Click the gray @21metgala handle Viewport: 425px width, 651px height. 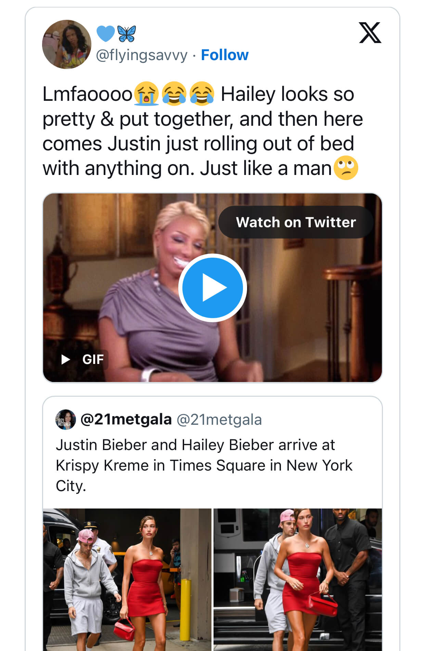click(219, 420)
